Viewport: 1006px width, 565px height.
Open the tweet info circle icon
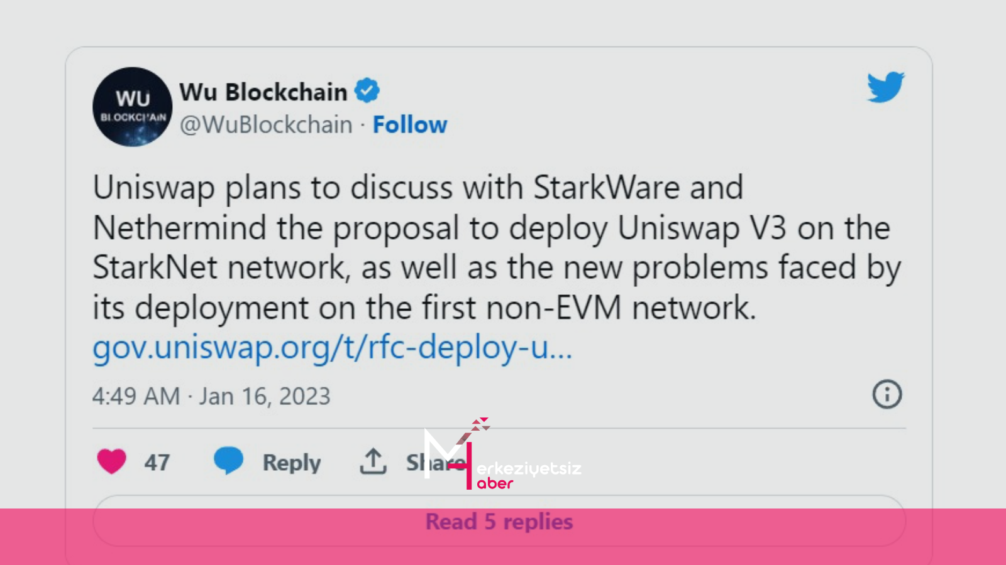click(x=887, y=395)
